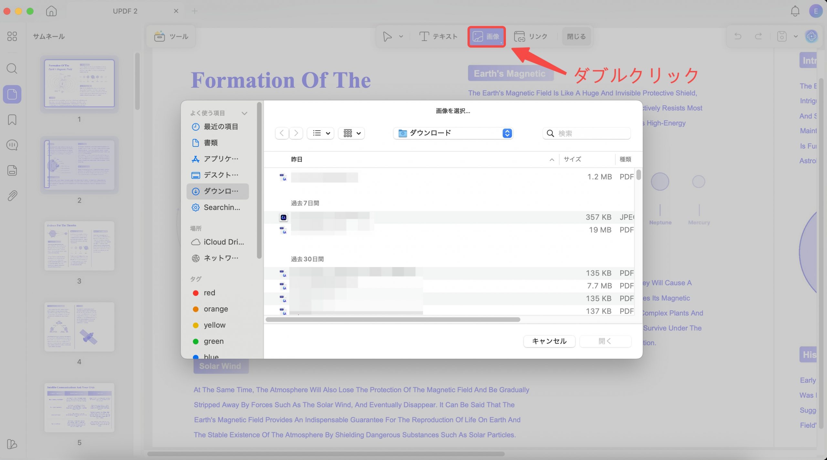Click the redo arrow icon
The height and width of the screenshot is (460, 827).
coord(758,36)
